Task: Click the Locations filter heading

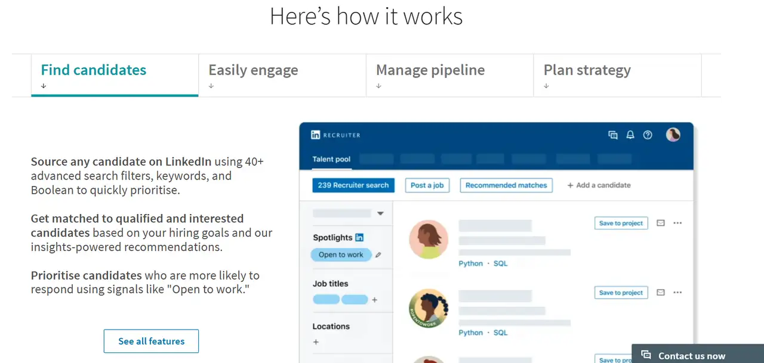Action: (x=331, y=327)
